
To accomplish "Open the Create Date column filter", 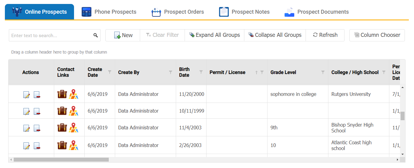I will pos(110,72).
